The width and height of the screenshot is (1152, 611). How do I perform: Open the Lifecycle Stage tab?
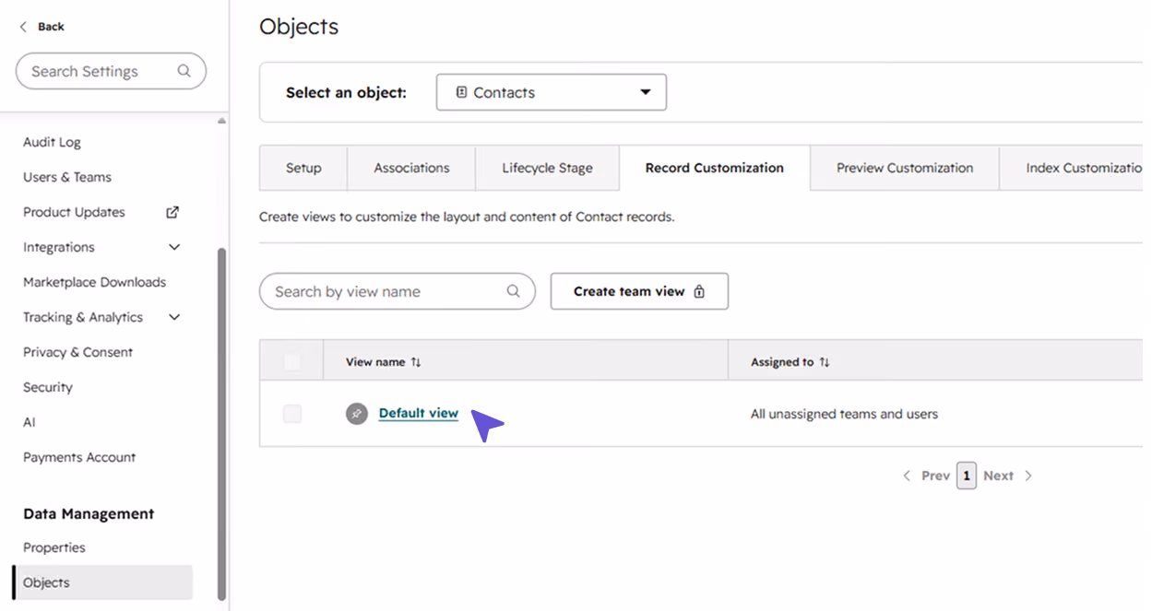click(x=547, y=168)
